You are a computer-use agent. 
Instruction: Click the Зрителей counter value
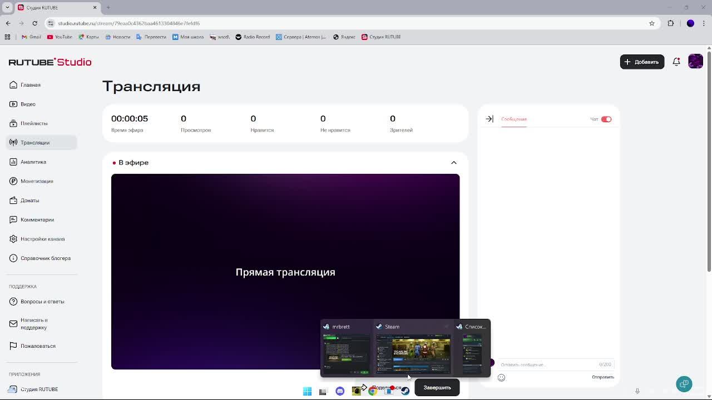coord(393,118)
